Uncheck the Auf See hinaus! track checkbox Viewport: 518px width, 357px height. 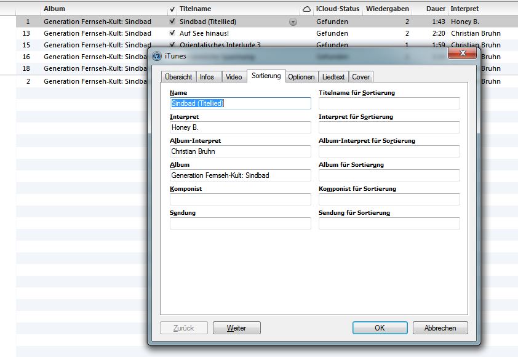tap(172, 33)
